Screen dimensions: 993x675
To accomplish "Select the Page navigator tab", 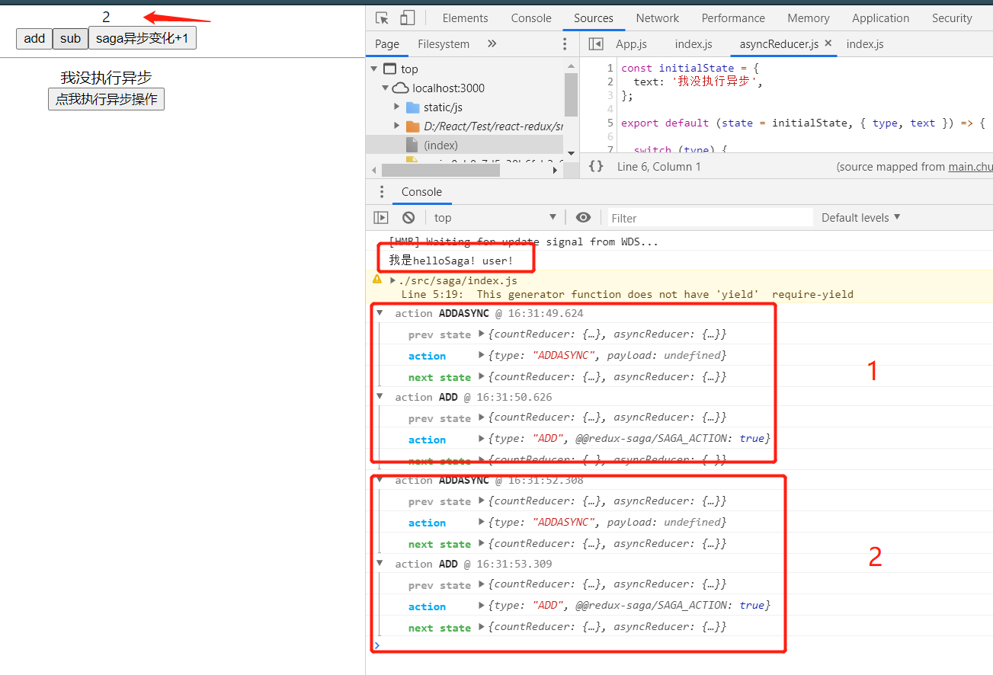I will [x=387, y=44].
